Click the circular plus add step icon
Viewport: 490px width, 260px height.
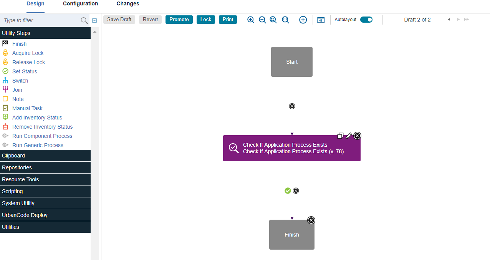(x=303, y=20)
